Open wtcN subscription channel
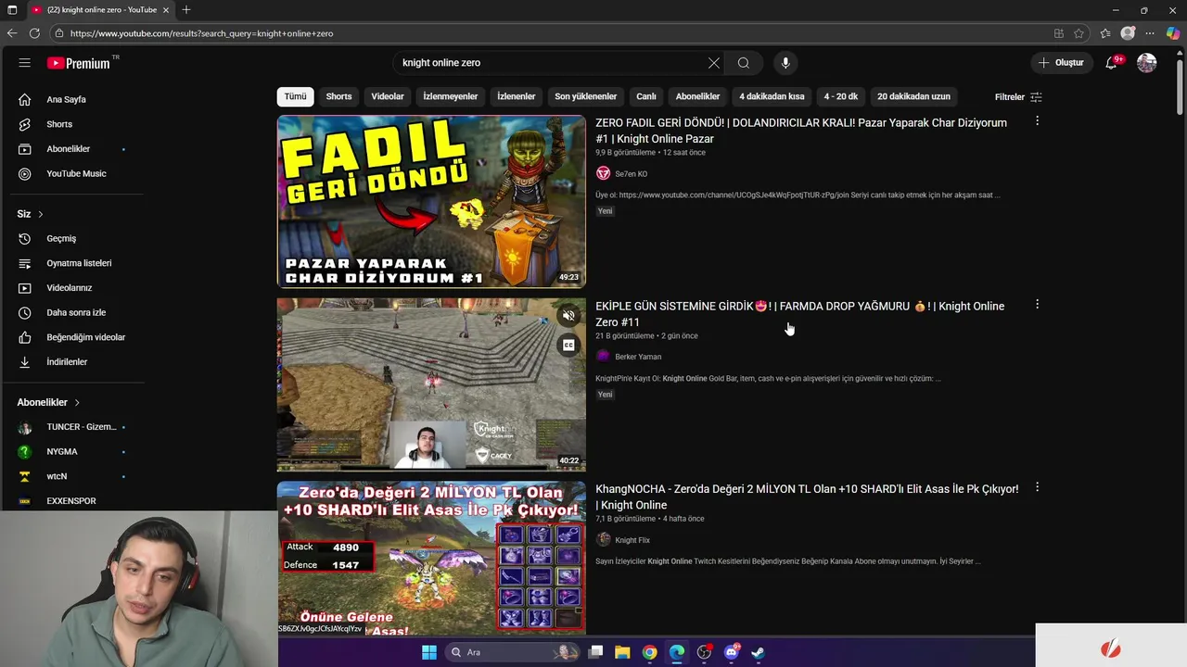The image size is (1187, 667). 57,476
